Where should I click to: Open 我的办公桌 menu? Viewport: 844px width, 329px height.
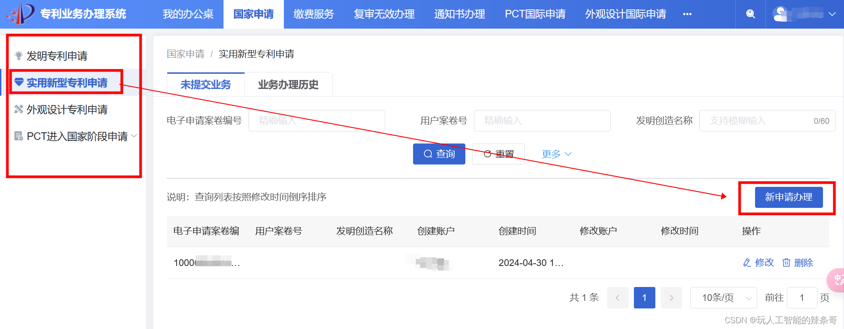pyautogui.click(x=188, y=14)
